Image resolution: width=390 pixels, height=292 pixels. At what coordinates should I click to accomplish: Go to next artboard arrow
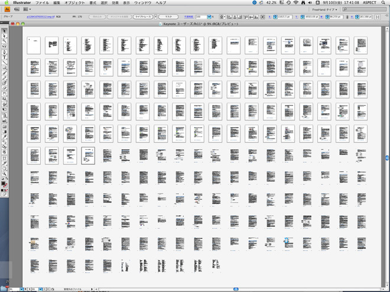pos(44,289)
